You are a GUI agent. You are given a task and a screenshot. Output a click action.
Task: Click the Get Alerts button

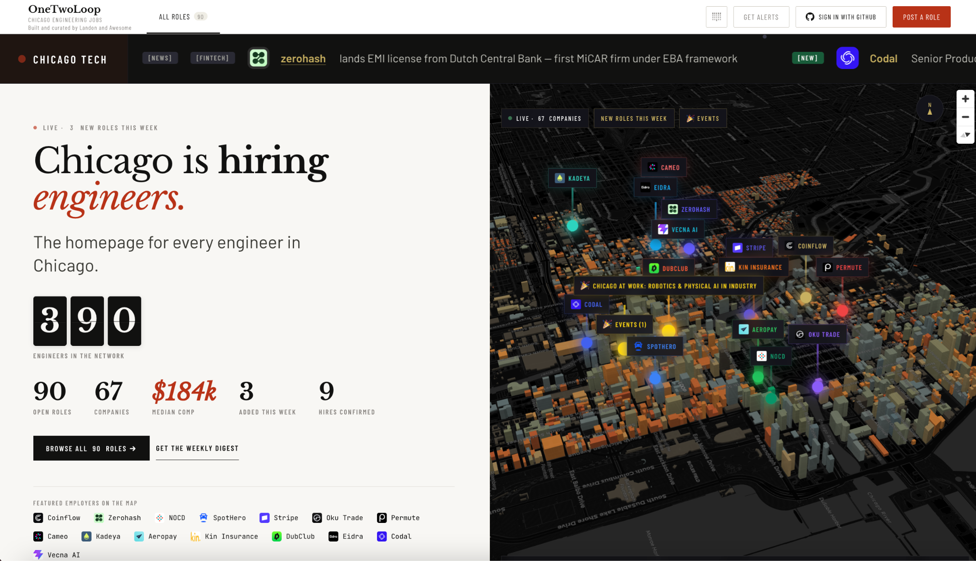(x=761, y=17)
